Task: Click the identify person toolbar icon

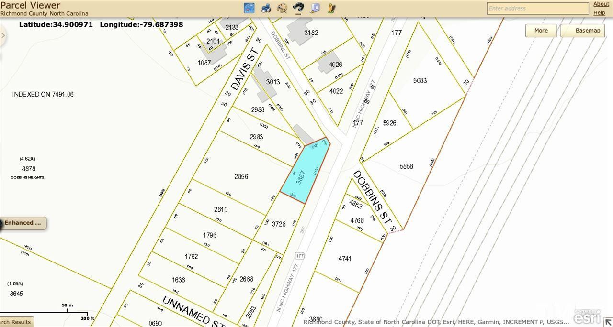Action: [x=330, y=8]
